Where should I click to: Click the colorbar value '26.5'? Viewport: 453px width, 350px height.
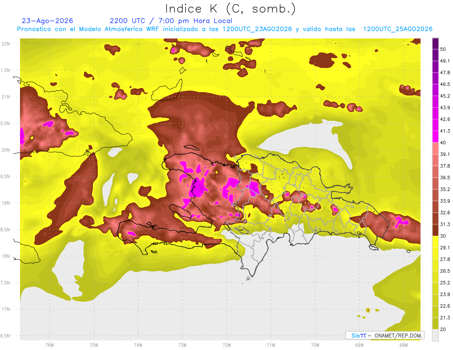click(445, 271)
